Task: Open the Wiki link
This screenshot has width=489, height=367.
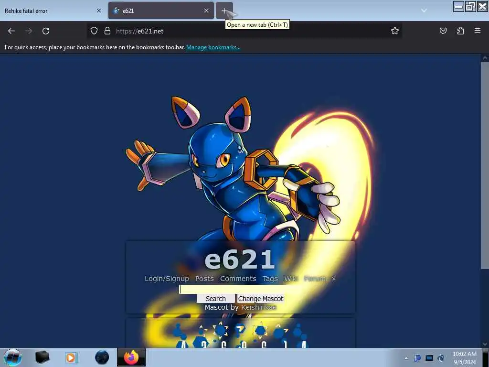Action: (x=291, y=279)
